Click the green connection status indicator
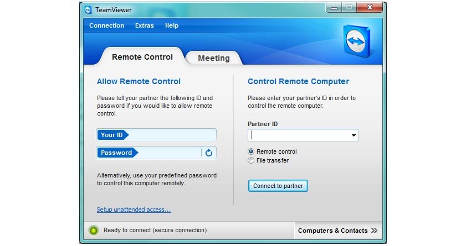This screenshot has height=246, width=466. tap(94, 231)
